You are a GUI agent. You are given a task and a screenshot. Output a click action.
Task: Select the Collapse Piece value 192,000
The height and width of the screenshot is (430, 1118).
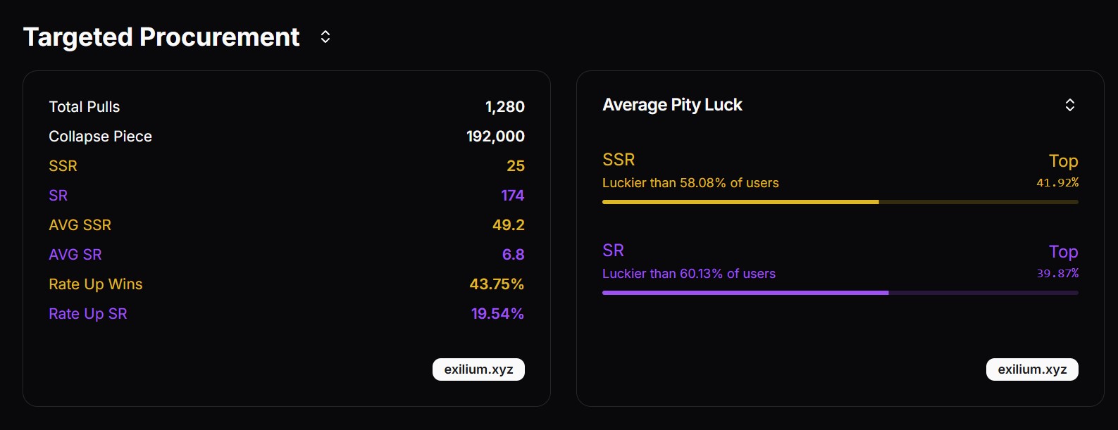(x=495, y=137)
